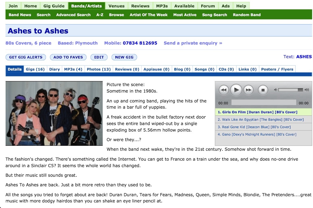Skip back to the previous track
313x208 pixels.
click(x=224, y=90)
